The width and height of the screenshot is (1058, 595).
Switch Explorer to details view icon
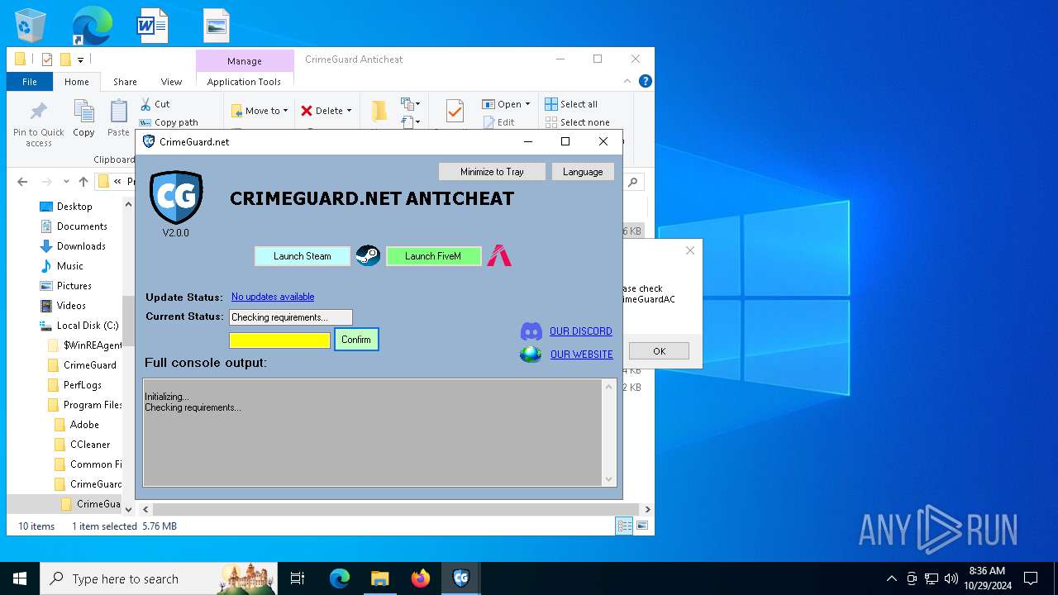[x=625, y=526]
